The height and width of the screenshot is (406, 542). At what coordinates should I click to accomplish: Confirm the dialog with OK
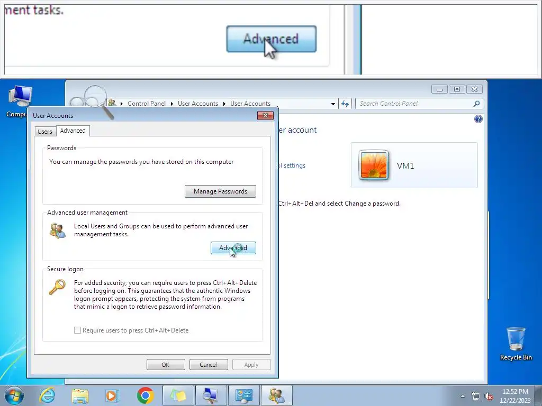pyautogui.click(x=166, y=365)
